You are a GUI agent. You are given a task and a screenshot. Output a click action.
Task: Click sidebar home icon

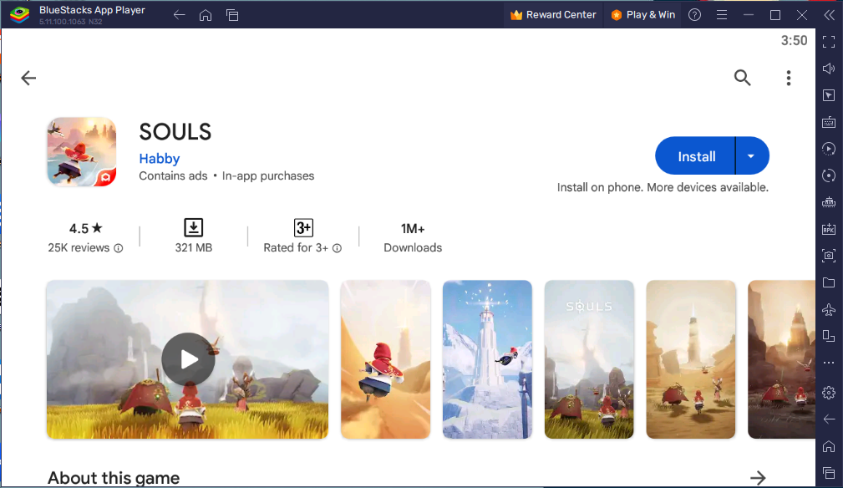(829, 446)
